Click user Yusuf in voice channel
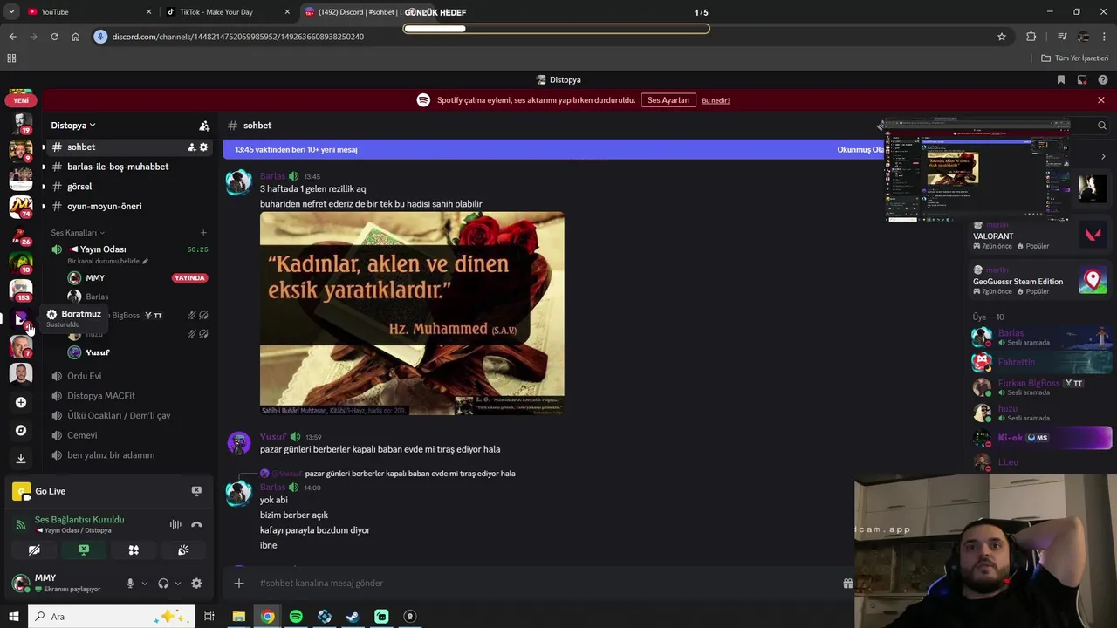This screenshot has width=1117, height=628. tap(97, 352)
